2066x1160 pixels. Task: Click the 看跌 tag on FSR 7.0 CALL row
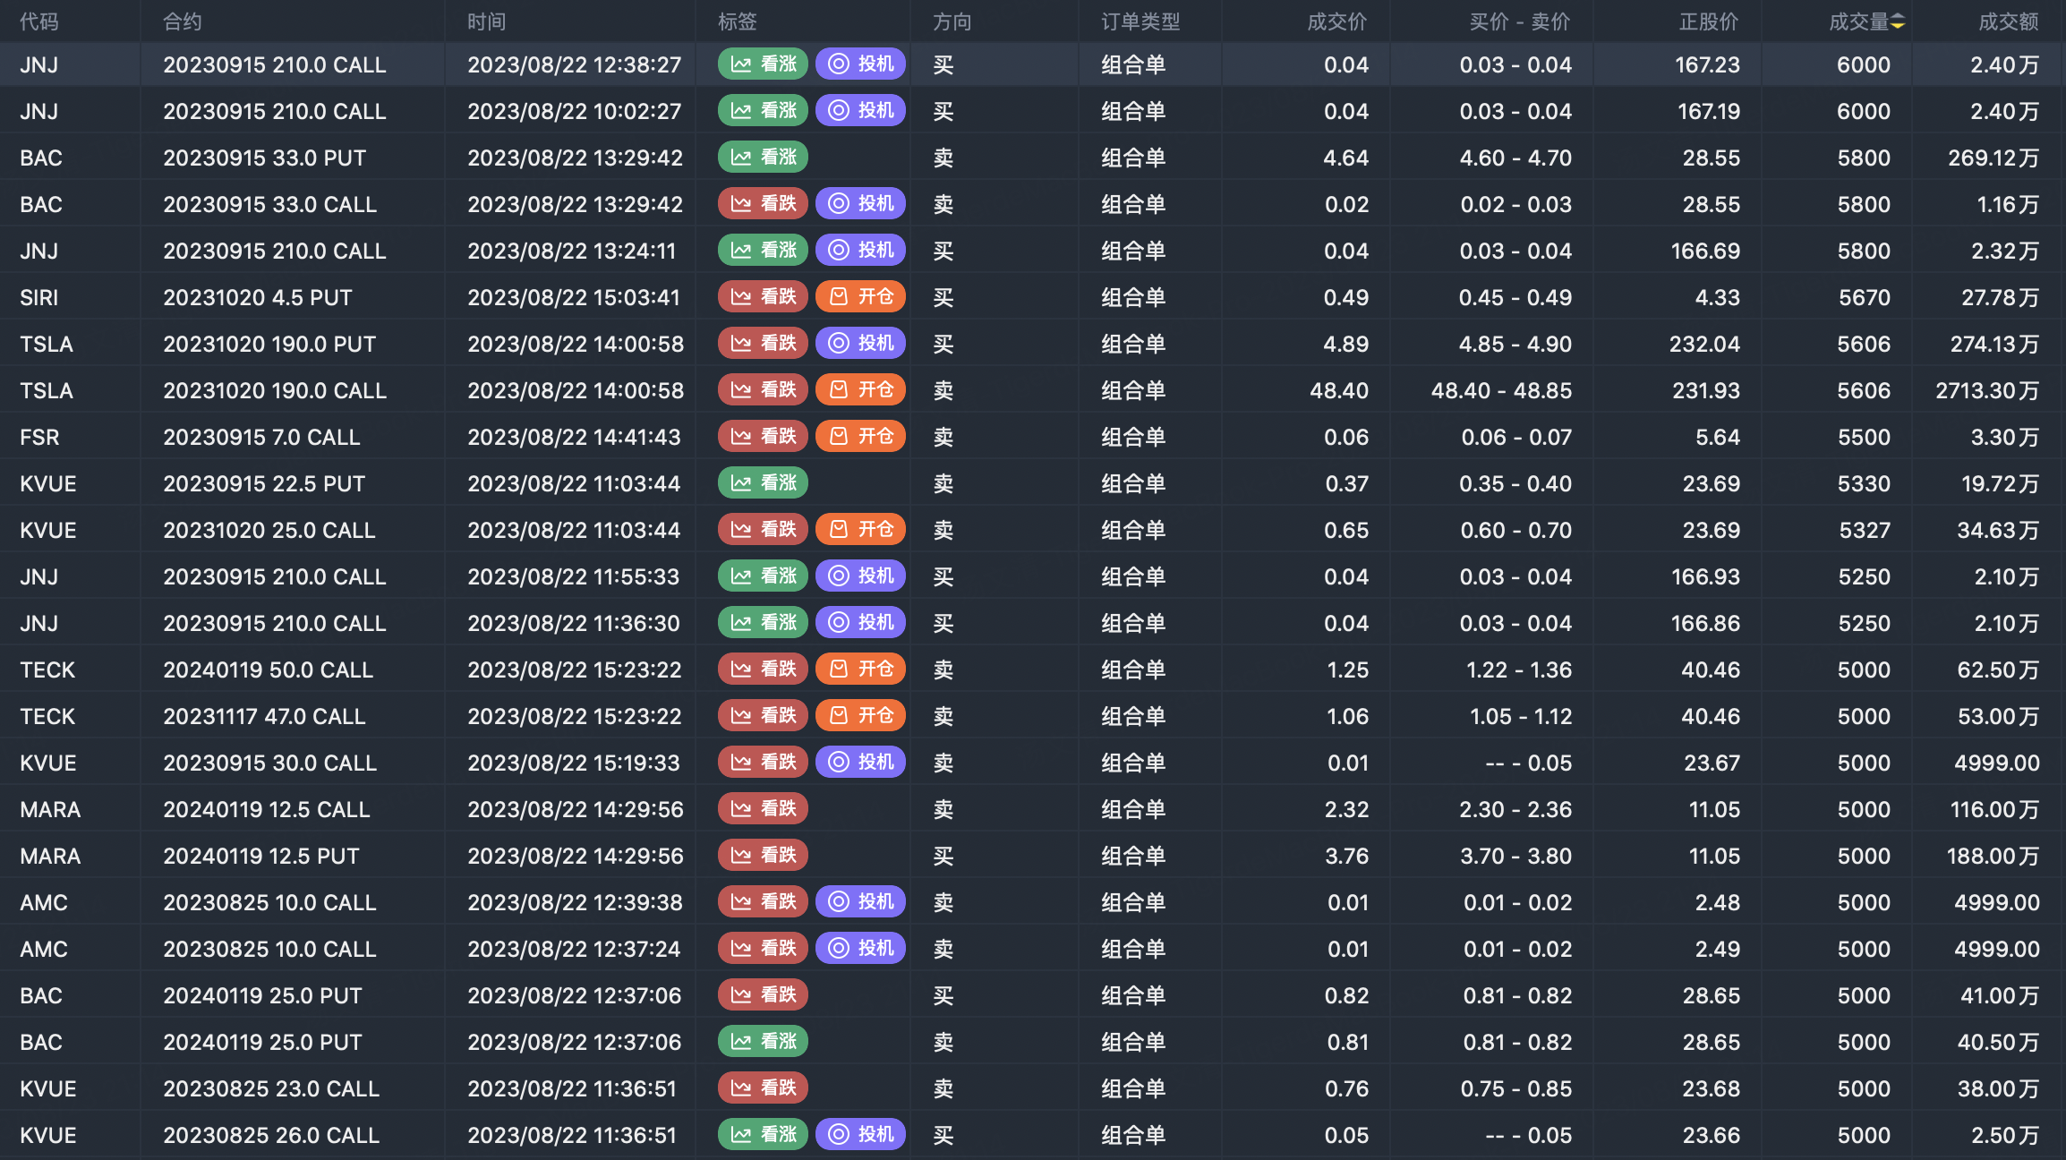(763, 437)
